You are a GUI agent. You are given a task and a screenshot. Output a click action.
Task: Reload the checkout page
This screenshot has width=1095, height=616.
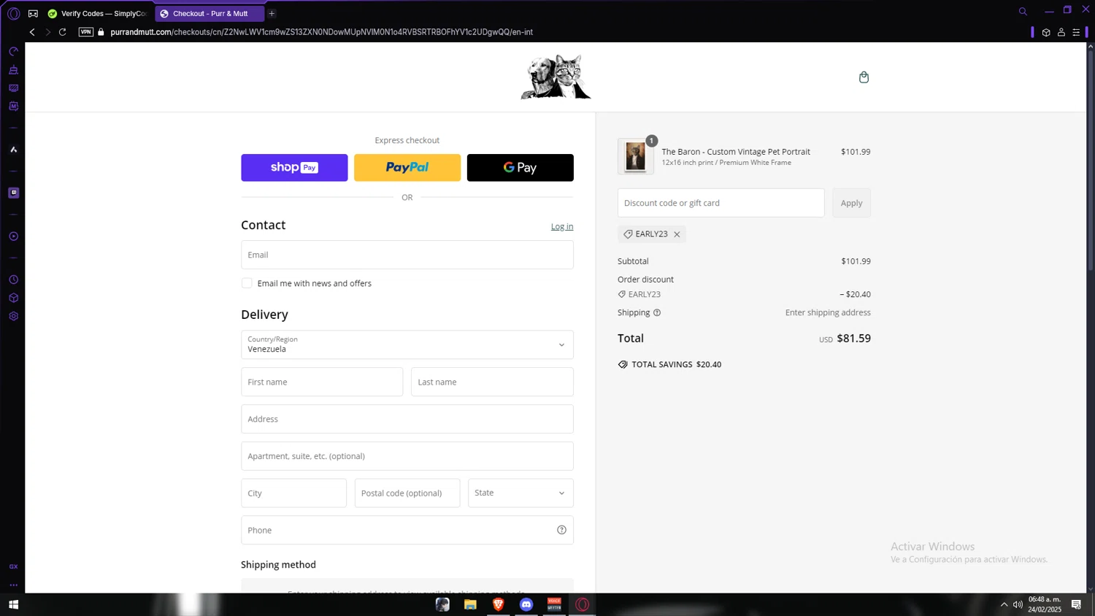[x=63, y=32]
